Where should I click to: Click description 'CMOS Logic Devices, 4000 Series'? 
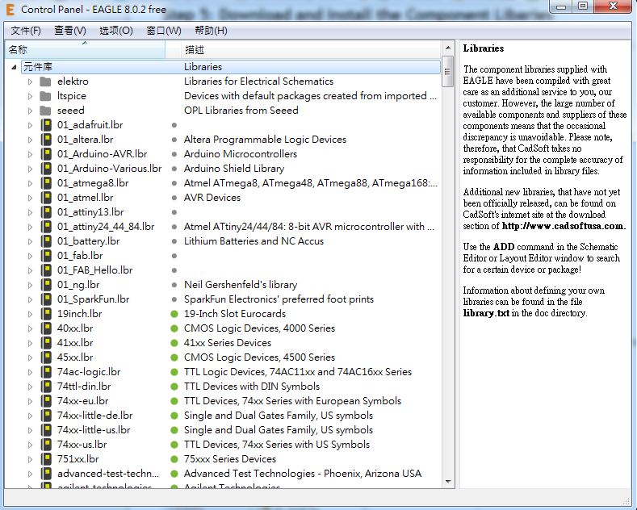tap(260, 328)
